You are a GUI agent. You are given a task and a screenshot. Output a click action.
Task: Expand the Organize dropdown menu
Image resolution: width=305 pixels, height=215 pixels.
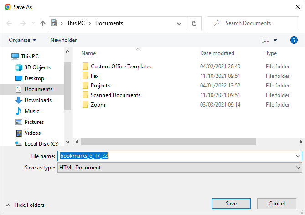(22, 40)
